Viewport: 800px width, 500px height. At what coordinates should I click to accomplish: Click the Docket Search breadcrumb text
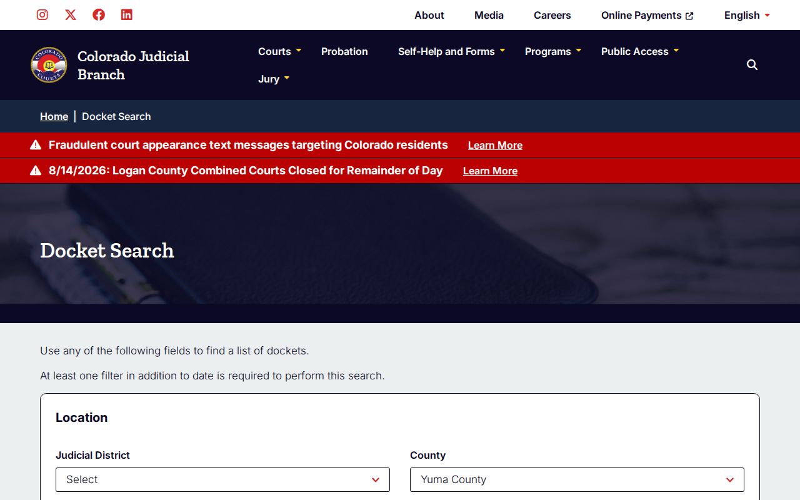coord(116,116)
